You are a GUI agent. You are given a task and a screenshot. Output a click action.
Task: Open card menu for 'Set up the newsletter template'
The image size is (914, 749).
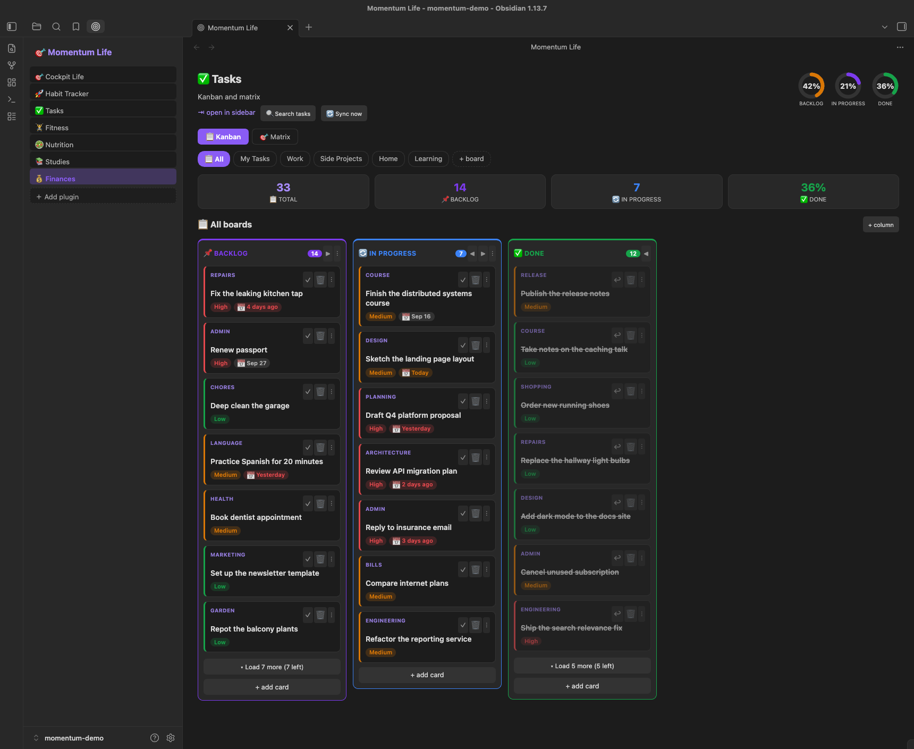point(332,559)
